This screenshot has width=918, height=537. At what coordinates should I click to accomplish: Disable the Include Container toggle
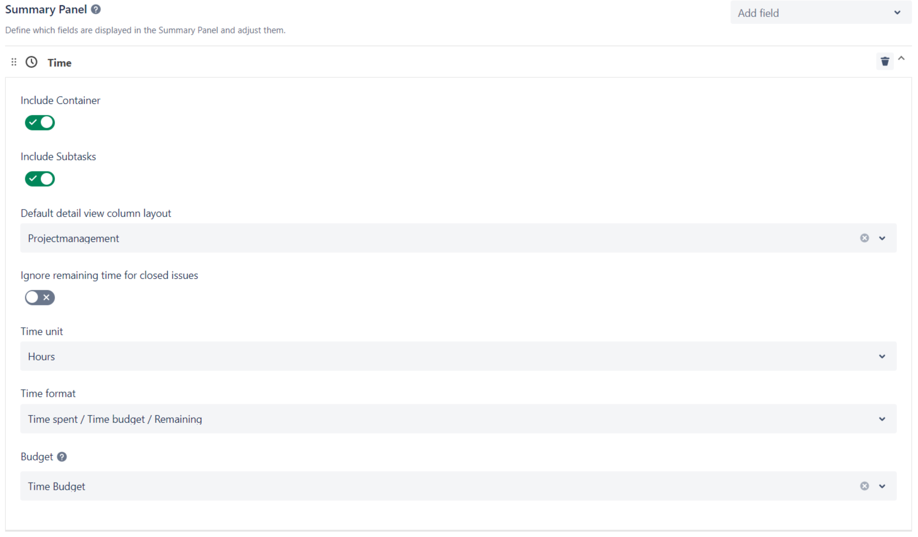tap(40, 123)
